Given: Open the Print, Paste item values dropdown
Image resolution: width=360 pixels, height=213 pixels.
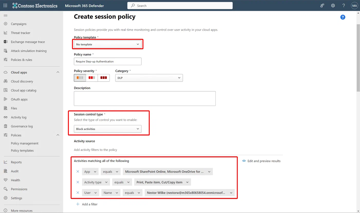Looking at the screenshot, I should tap(163, 182).
